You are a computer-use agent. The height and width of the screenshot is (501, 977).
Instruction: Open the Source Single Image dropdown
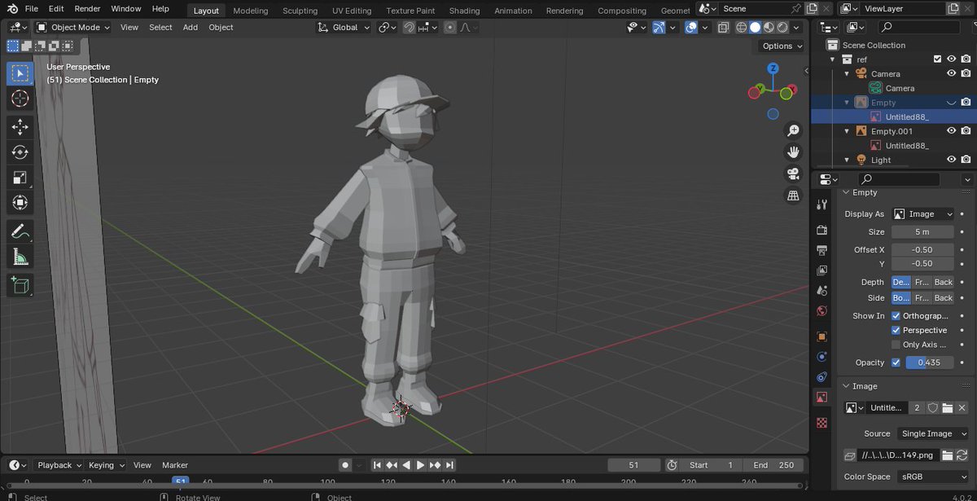(932, 434)
